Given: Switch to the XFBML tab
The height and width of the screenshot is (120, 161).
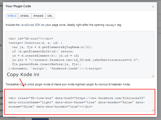Looking at the screenshot, I should (x=25, y=16).
